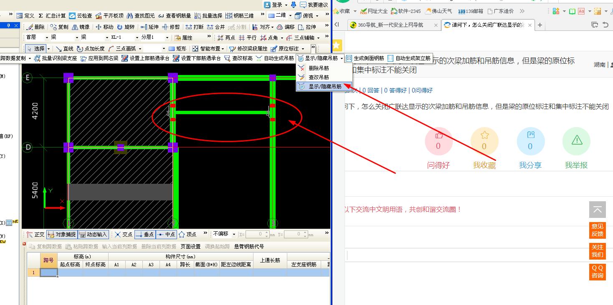Click 生成侧面钢筋 generate side rebar
613x305 pixels.
click(365, 58)
